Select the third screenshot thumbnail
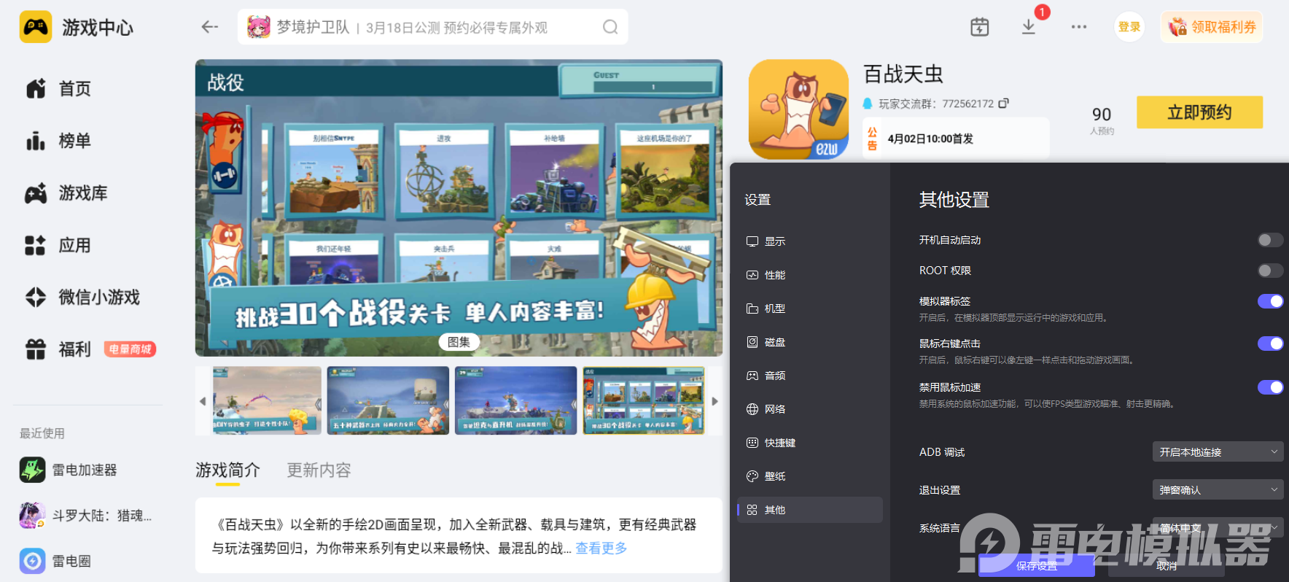Viewport: 1289px width, 582px height. tap(515, 401)
